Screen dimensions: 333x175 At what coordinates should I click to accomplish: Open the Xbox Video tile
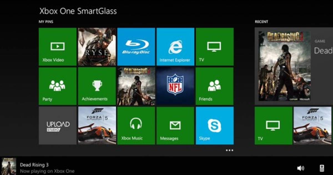point(57,47)
